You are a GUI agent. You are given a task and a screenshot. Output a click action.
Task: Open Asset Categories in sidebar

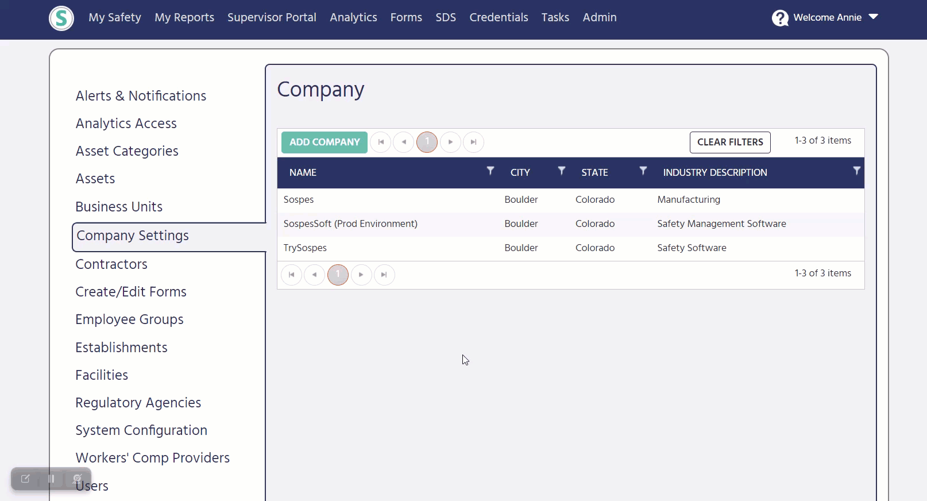click(127, 151)
